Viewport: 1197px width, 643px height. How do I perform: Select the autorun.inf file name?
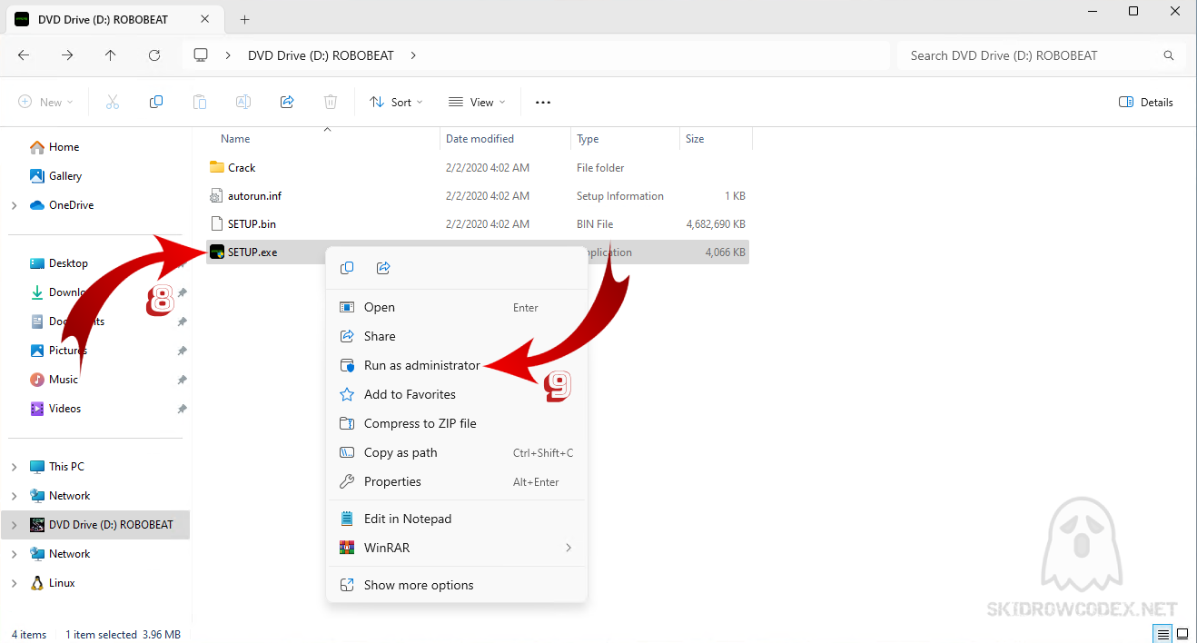coord(255,195)
